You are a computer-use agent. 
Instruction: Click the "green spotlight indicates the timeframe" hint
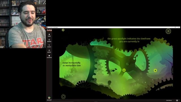click(129, 40)
